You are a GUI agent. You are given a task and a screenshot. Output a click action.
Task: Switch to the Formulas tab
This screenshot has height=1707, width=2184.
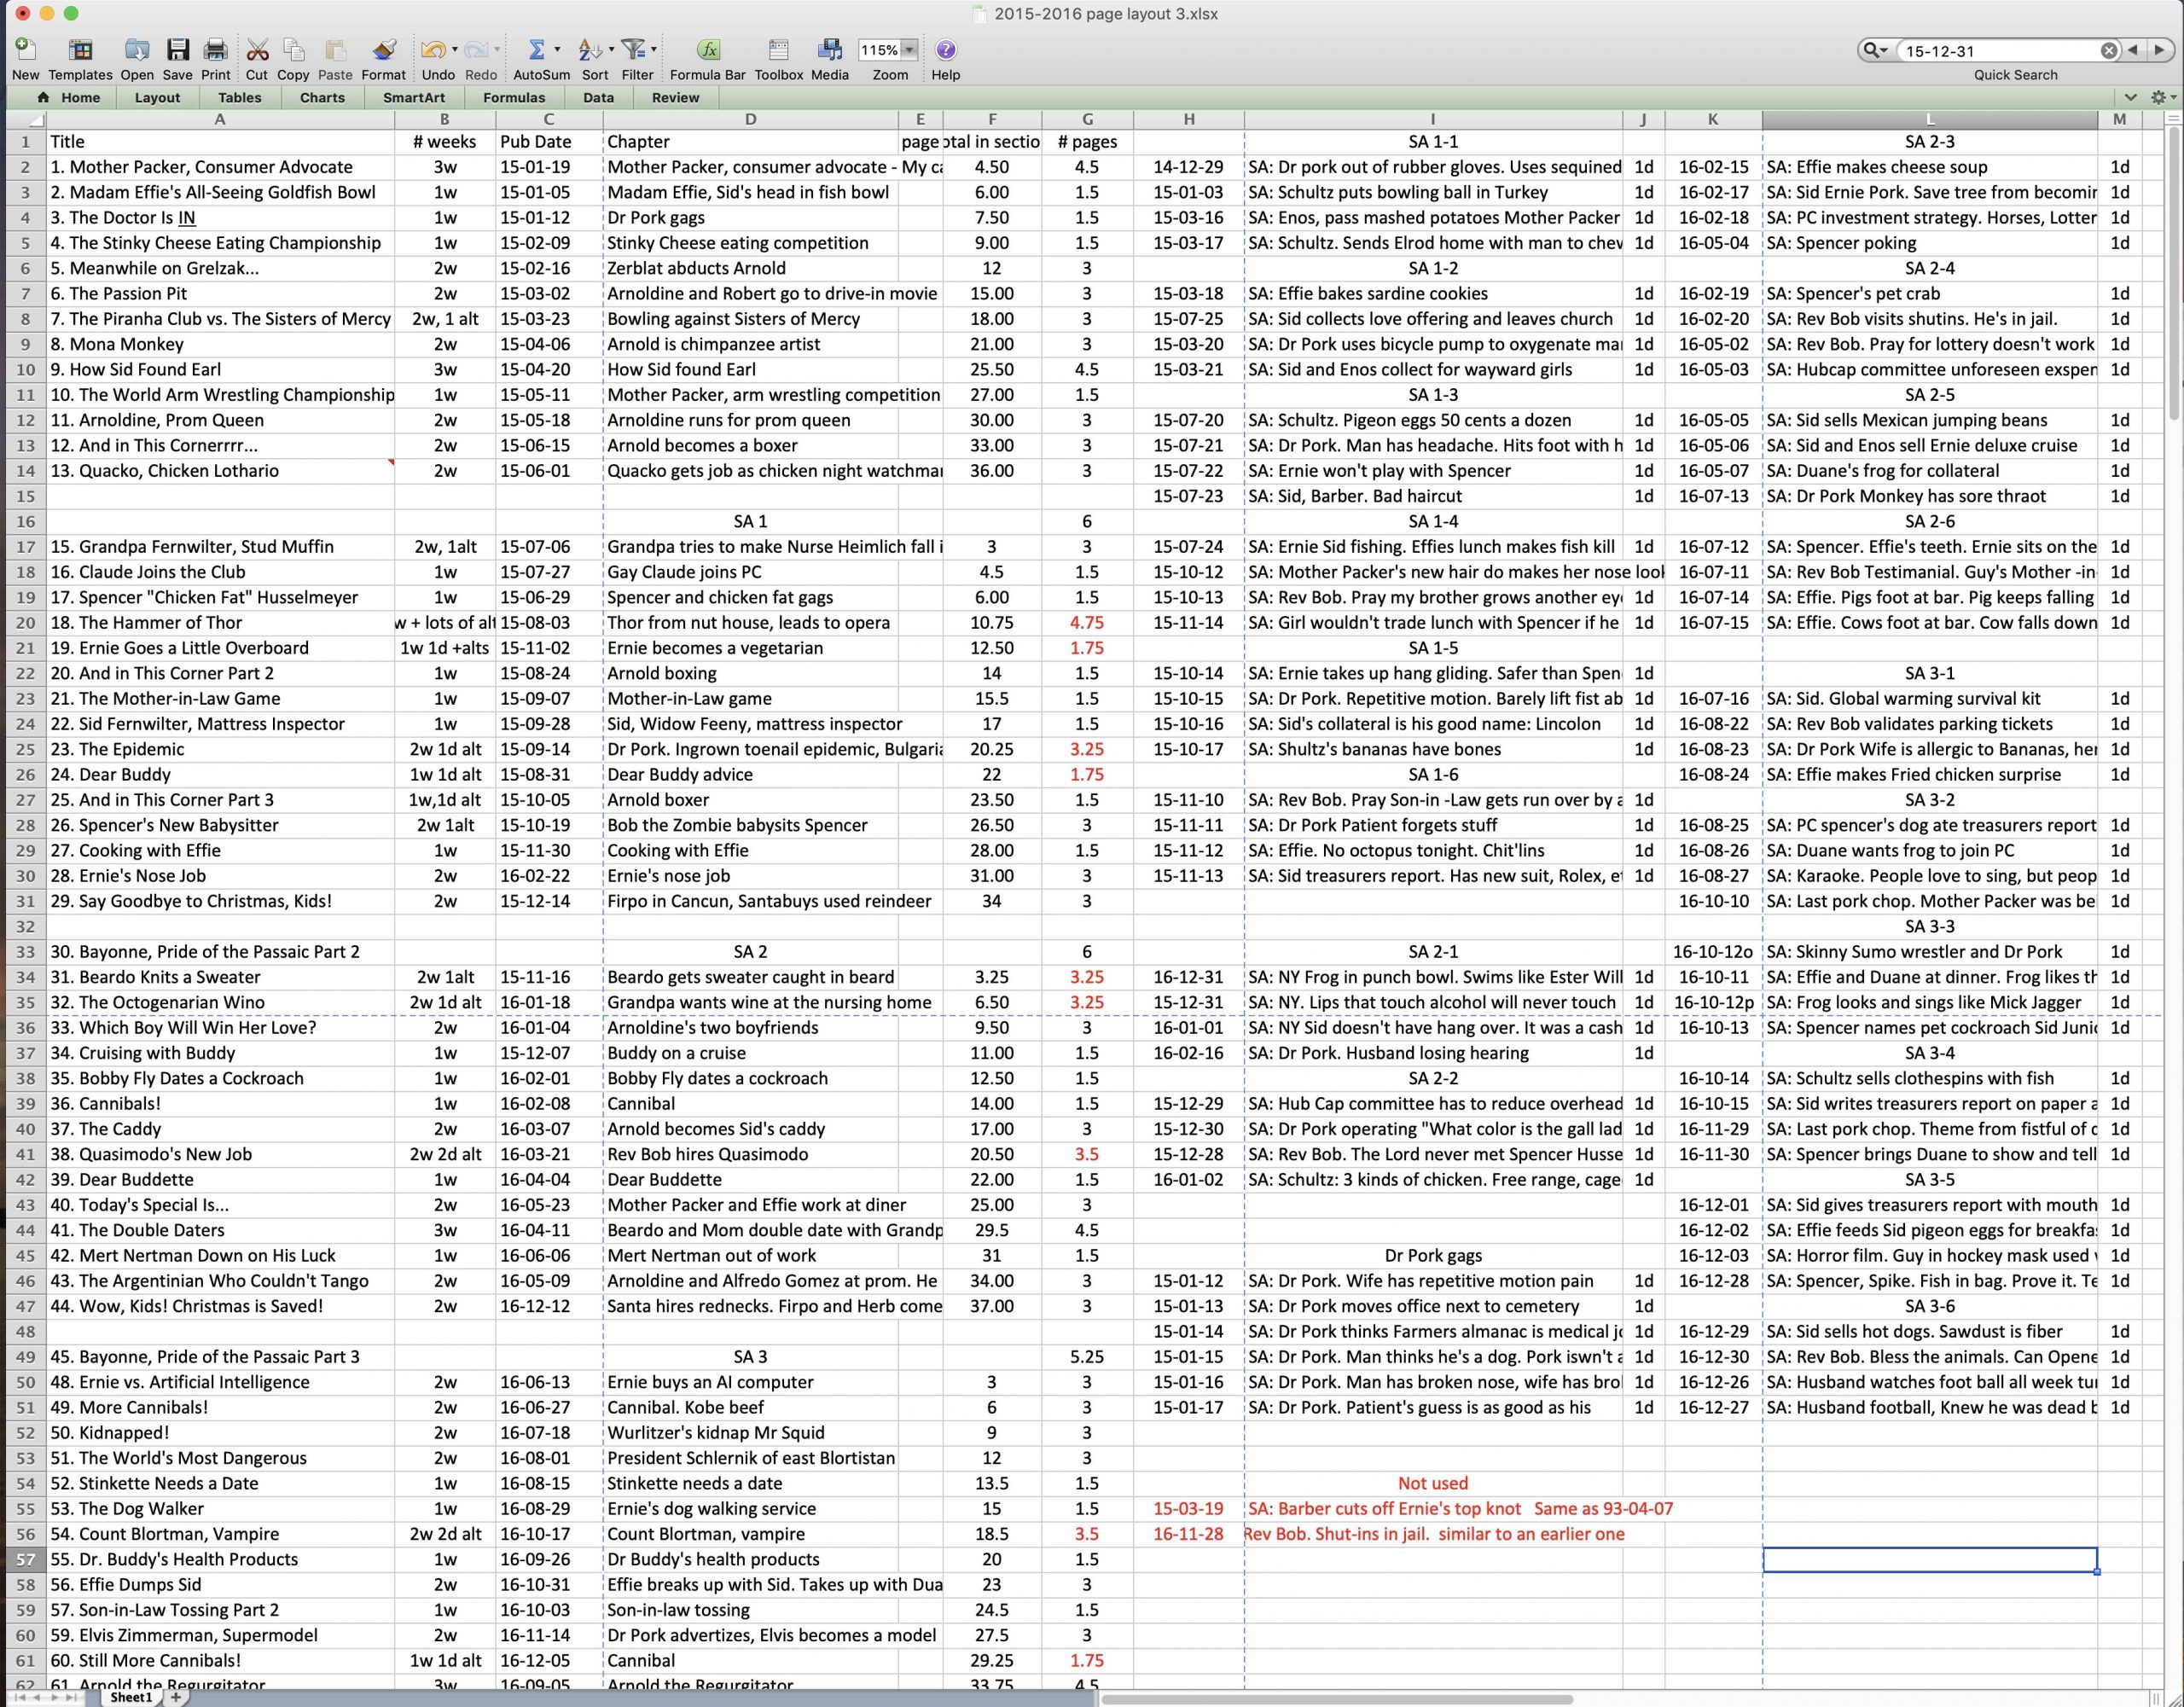[513, 98]
